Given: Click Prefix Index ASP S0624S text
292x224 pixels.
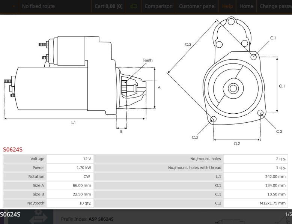Looking at the screenshot, I should pyautogui.click(x=87, y=219).
